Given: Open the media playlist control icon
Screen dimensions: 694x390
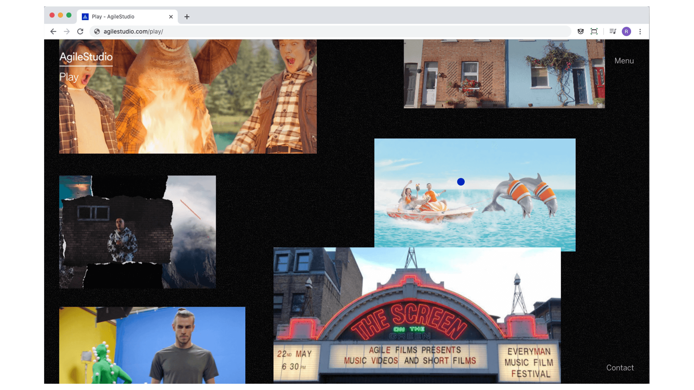Looking at the screenshot, I should pos(613,32).
